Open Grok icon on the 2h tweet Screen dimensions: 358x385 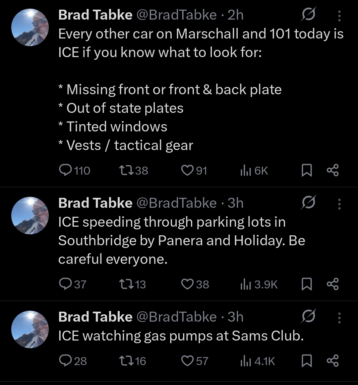point(308,15)
